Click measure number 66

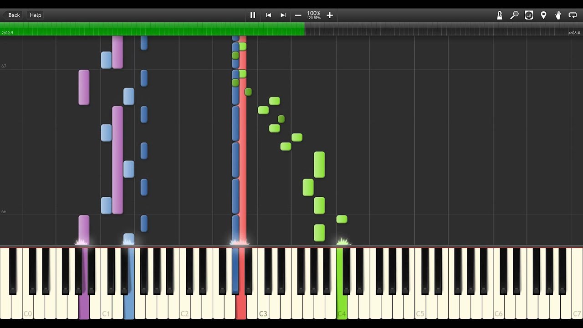point(4,212)
